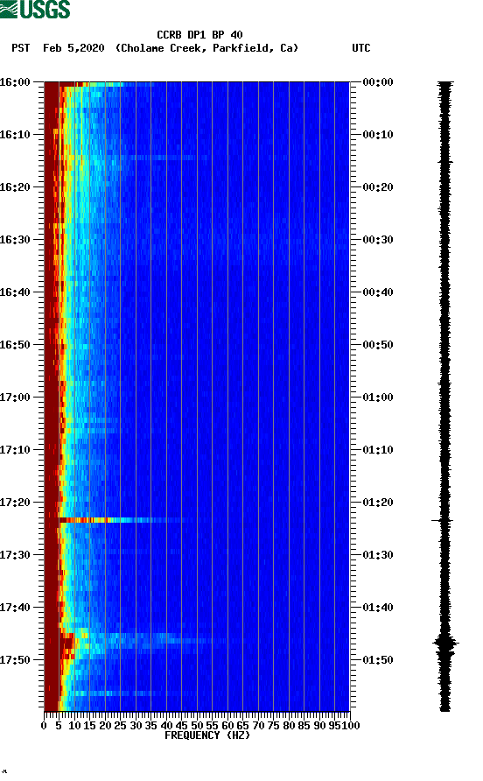Screen dimensions: 483x781
Task: Click the 90 Hz frequency axis label
Action: pos(319,726)
